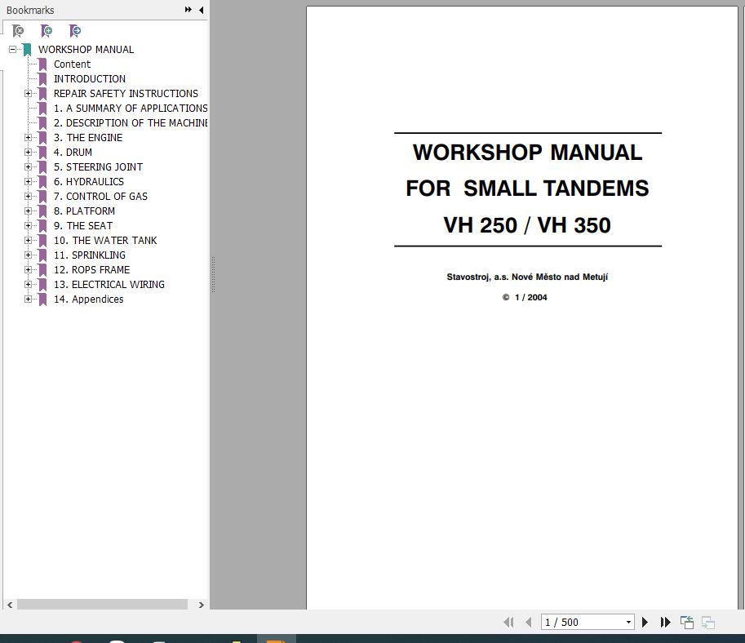Click the delete bookmark icon
This screenshot has width=745, height=643.
(x=18, y=31)
